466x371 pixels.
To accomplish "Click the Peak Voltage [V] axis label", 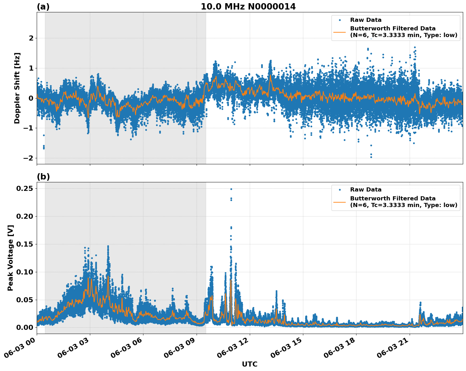I will (10, 256).
